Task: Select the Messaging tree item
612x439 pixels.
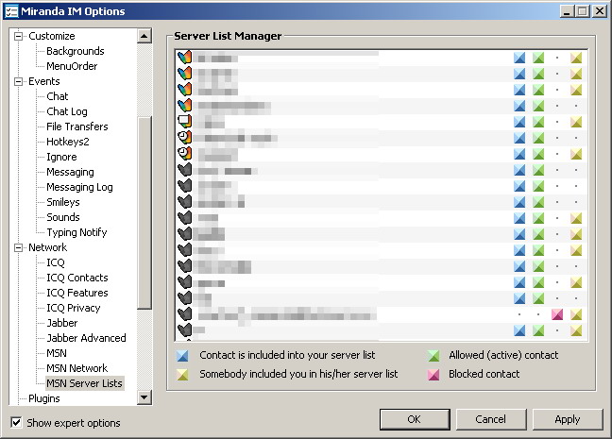Action: click(70, 172)
